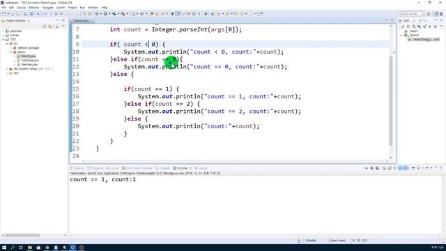Toggle Link with Editor in Project Explorer
Image resolution: width=446 pixels, height=251 pixels.
[x=50, y=26]
